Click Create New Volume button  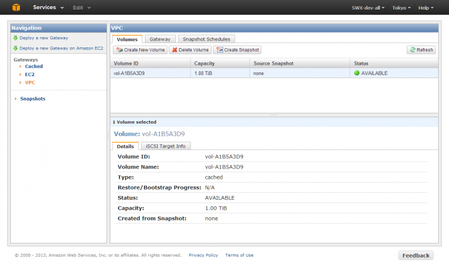click(140, 50)
